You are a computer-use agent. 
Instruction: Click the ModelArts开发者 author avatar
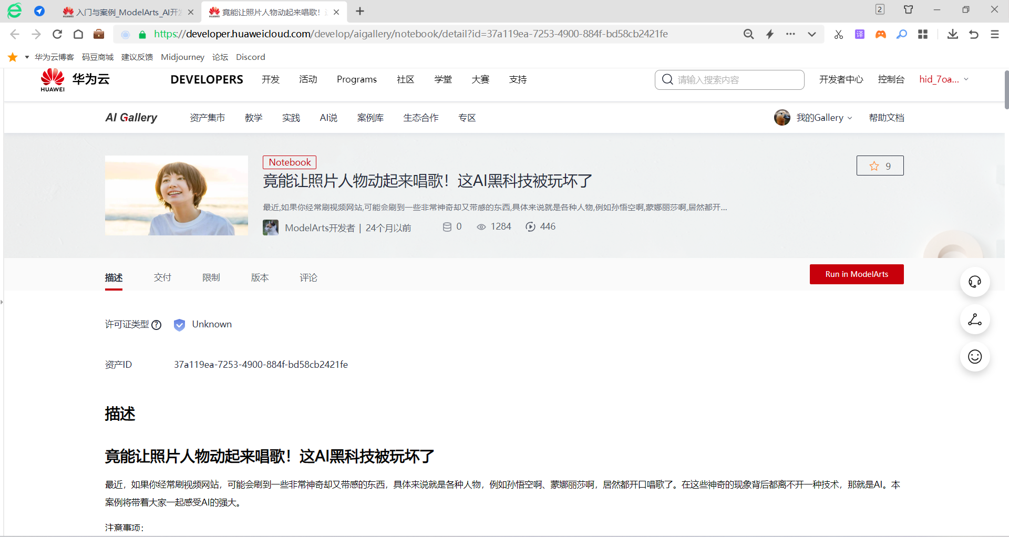coord(271,228)
